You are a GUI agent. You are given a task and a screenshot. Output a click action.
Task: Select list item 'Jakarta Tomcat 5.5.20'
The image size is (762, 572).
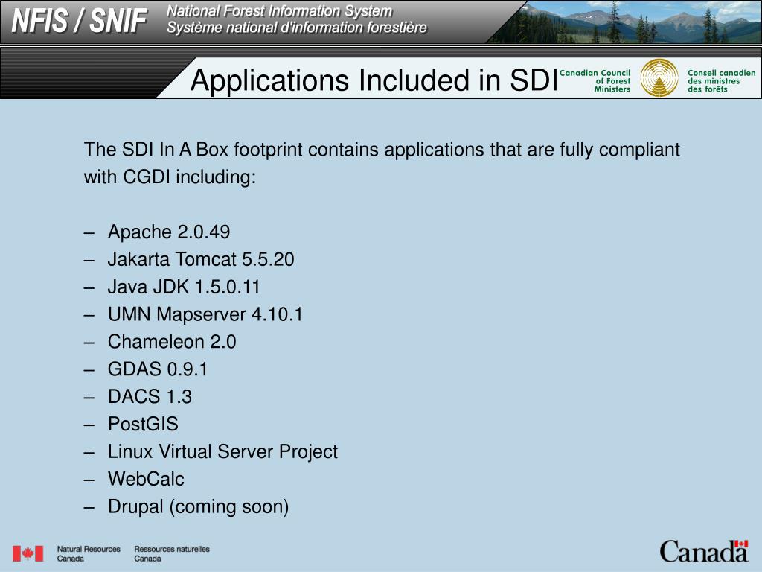[201, 259]
